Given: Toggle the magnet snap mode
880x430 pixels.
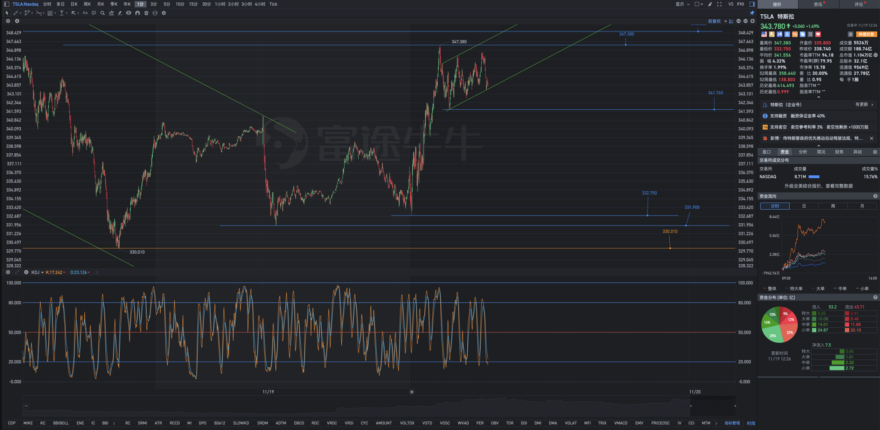Looking at the screenshot, I should [x=138, y=13].
